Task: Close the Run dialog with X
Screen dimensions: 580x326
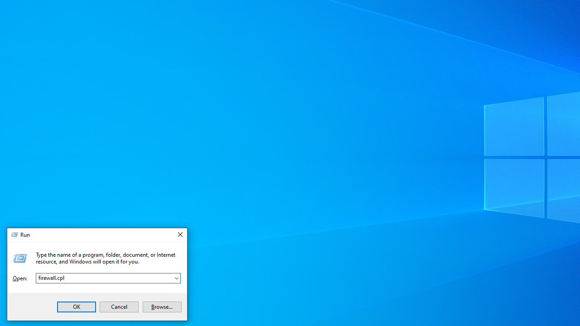Action: pyautogui.click(x=180, y=235)
